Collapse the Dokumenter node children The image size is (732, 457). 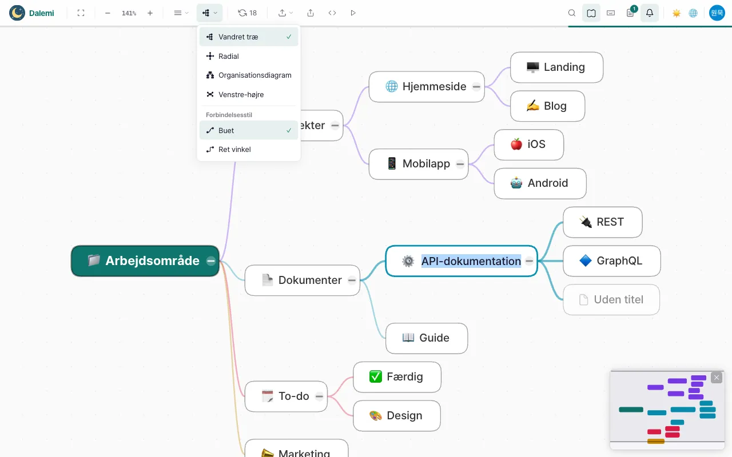[x=352, y=280]
